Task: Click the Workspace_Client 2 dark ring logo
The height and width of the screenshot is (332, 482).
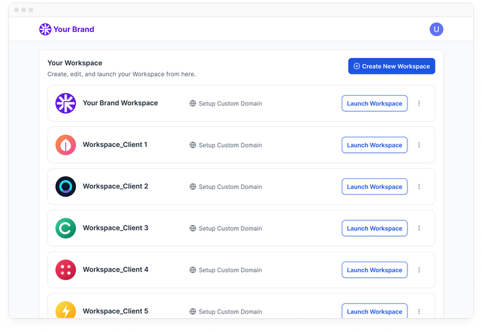Action: tap(65, 186)
